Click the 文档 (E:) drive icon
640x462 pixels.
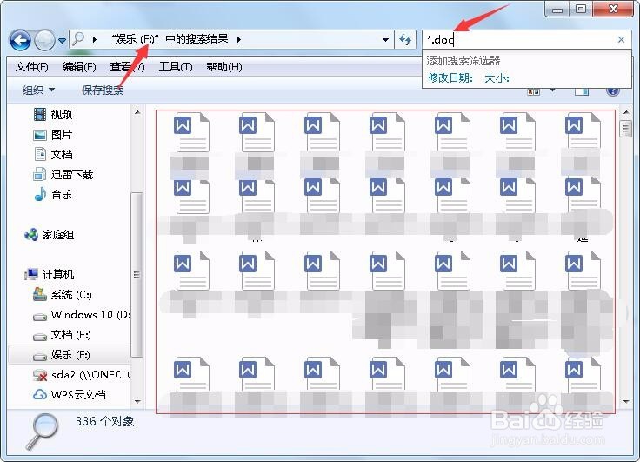tap(40, 337)
